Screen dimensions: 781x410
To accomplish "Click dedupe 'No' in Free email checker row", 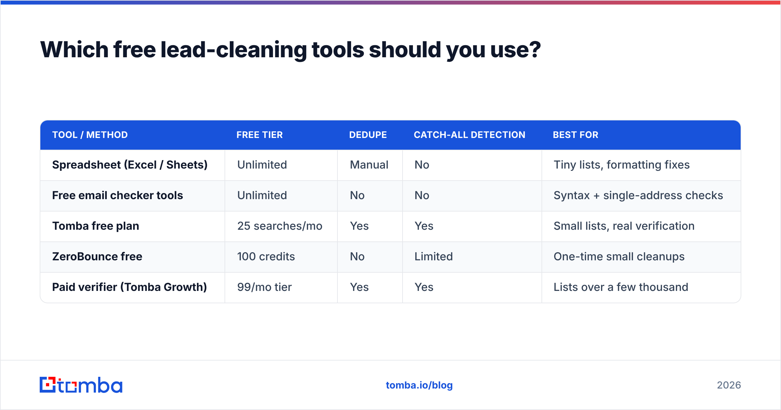I will click(357, 195).
